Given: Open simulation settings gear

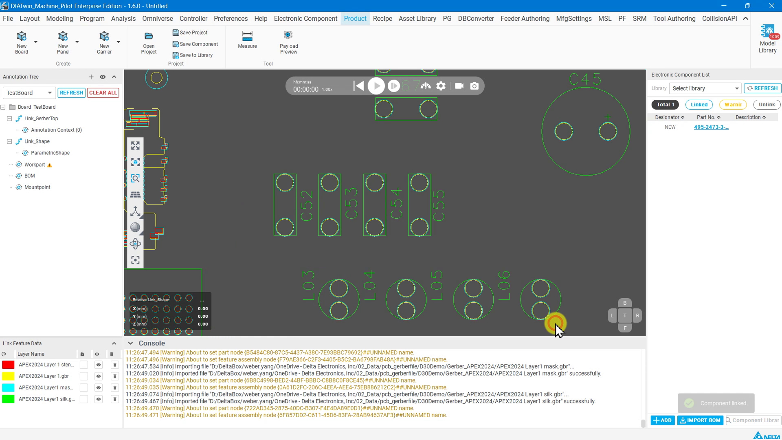Looking at the screenshot, I should pyautogui.click(x=441, y=86).
